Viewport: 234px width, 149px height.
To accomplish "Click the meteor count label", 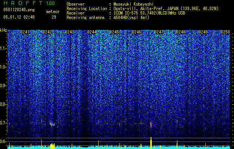I will (53, 12).
